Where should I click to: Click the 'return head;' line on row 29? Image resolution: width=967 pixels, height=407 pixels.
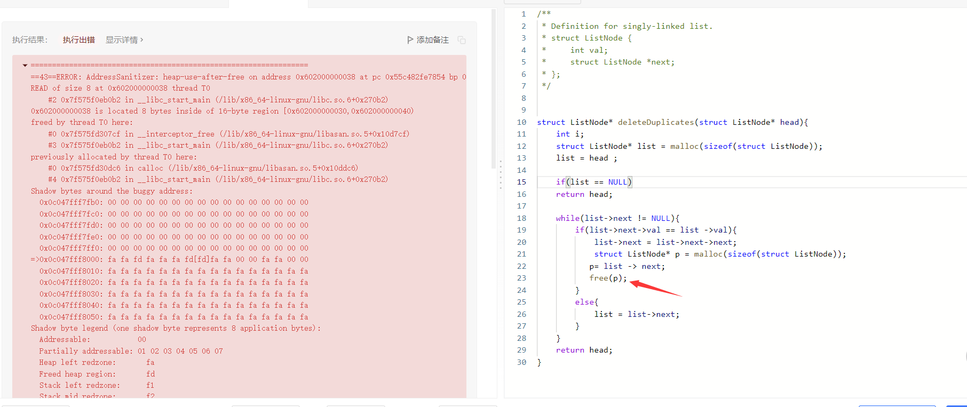click(584, 350)
